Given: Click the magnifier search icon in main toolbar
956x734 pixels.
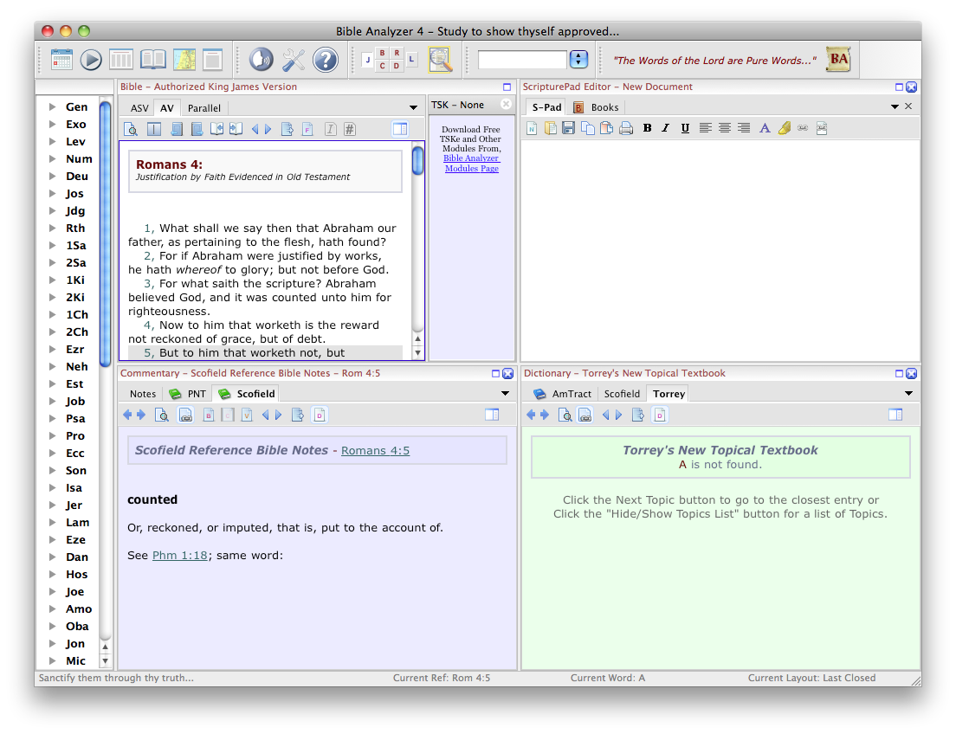Looking at the screenshot, I should click(x=440, y=60).
